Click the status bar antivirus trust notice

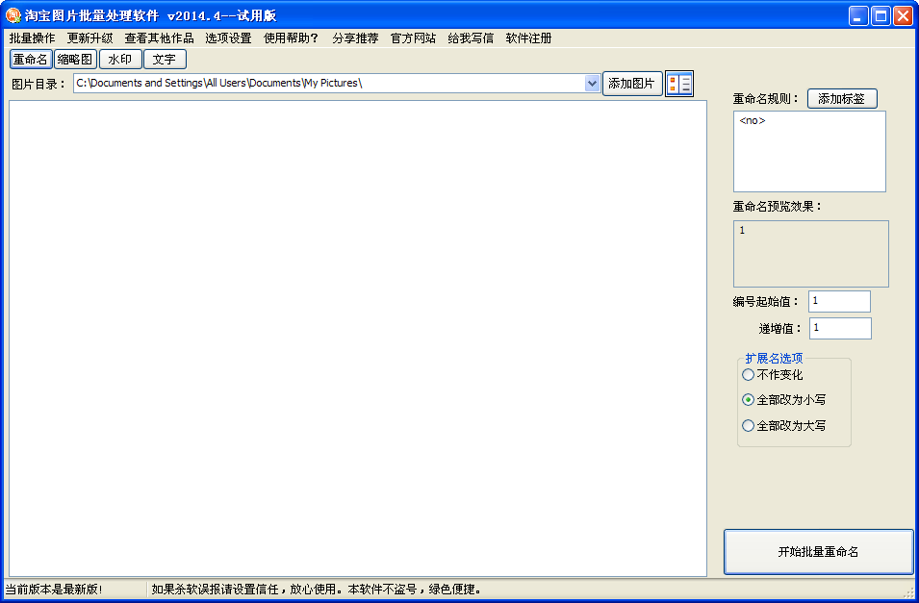[x=317, y=589]
